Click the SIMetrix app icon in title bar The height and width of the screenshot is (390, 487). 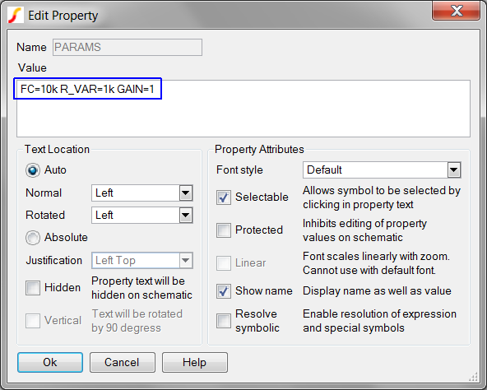15,15
